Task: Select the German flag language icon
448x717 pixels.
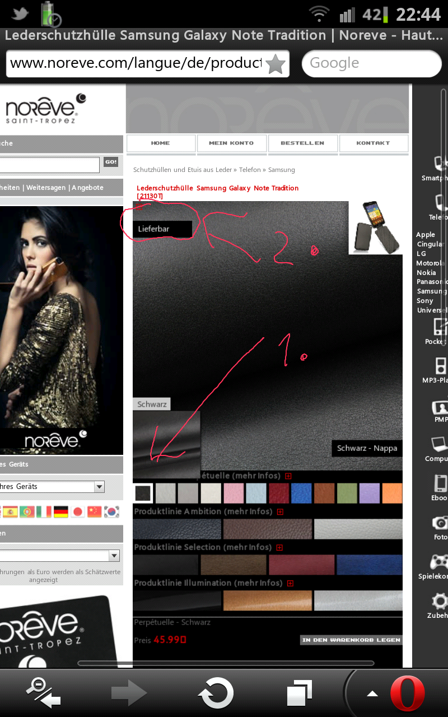Action: pos(60,511)
